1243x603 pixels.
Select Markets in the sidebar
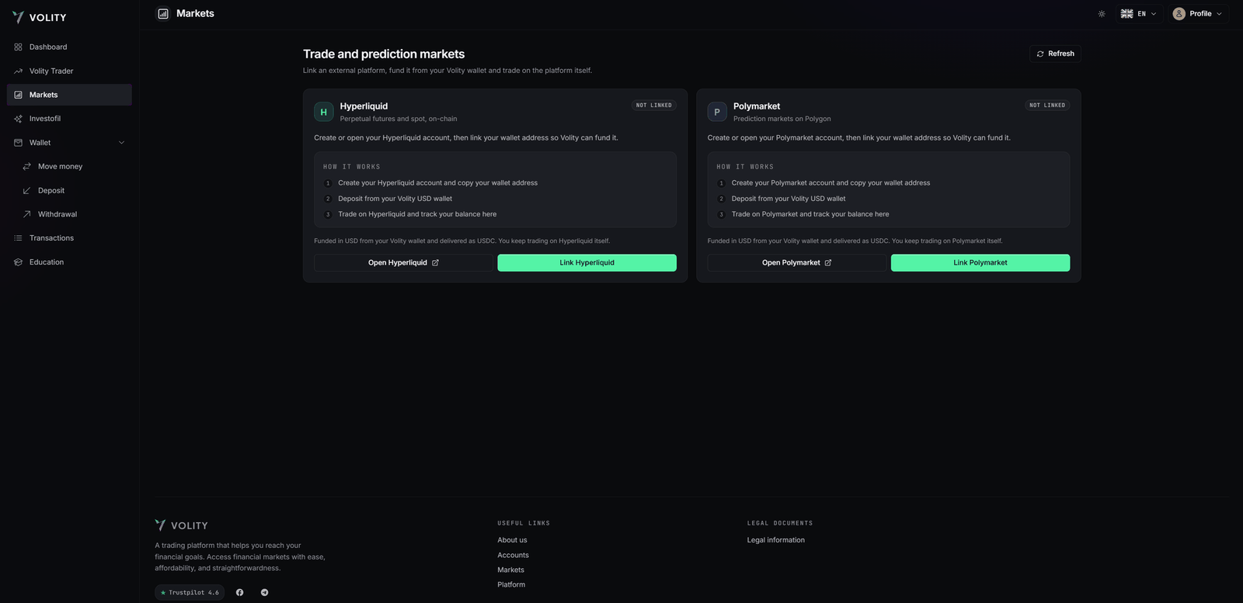coord(69,95)
